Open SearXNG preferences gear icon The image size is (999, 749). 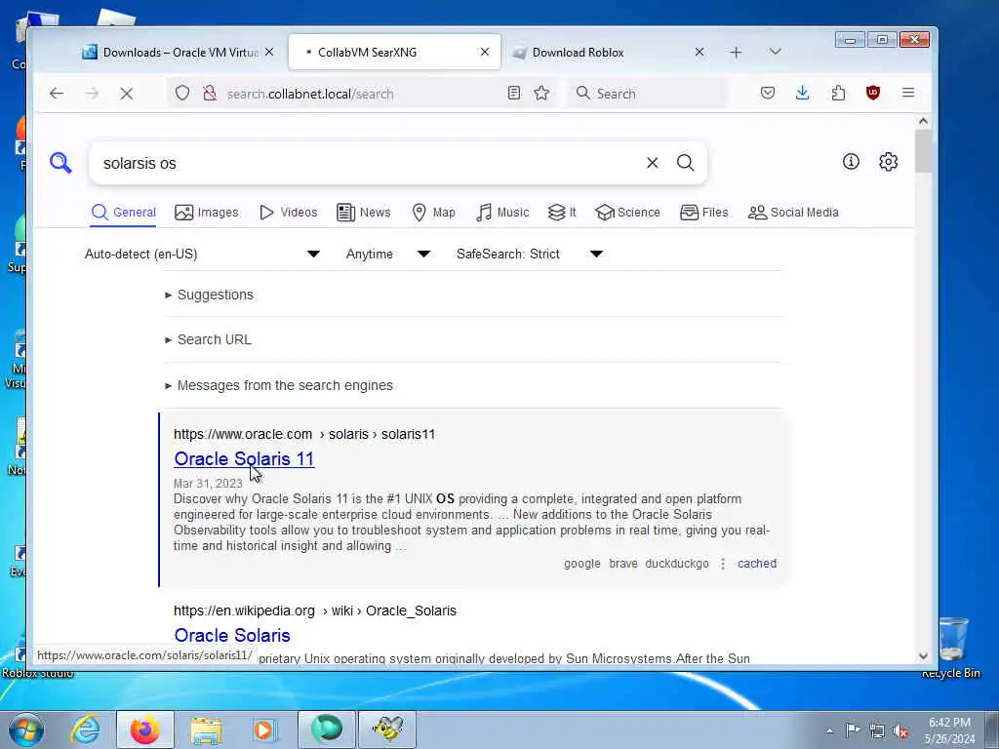pos(888,162)
